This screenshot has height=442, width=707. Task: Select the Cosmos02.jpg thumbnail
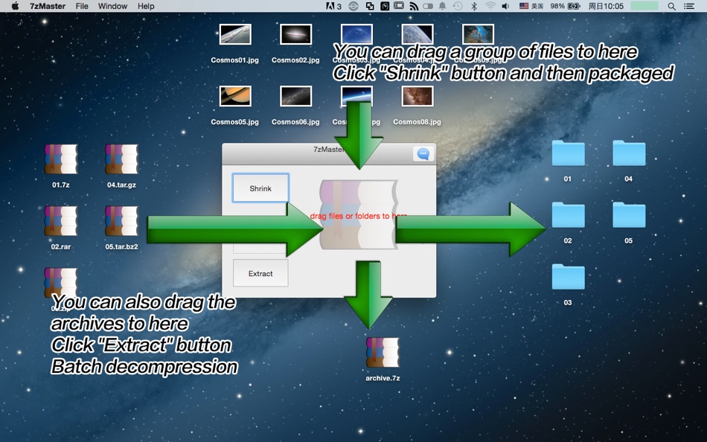pyautogui.click(x=295, y=34)
